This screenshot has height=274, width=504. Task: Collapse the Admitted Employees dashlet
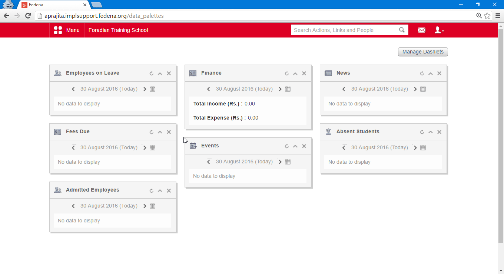click(x=160, y=191)
